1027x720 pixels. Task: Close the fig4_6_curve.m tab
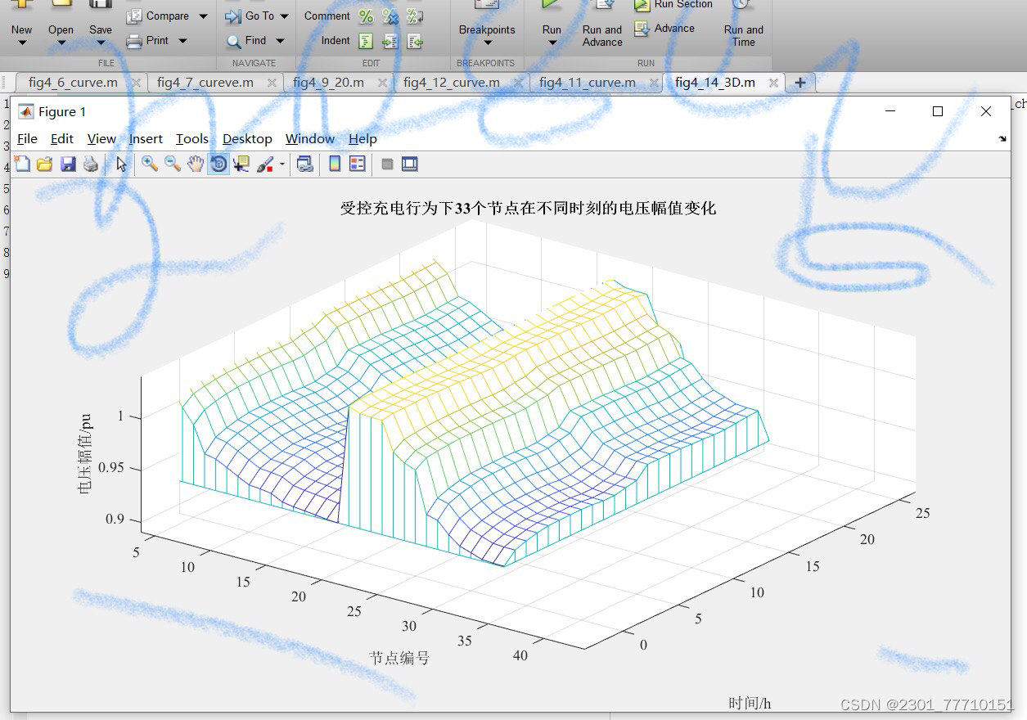pos(136,83)
